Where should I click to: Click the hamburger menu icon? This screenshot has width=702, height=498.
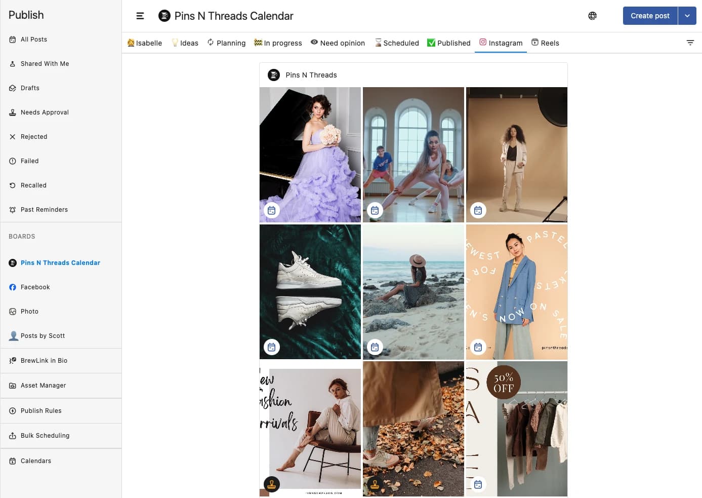(140, 16)
